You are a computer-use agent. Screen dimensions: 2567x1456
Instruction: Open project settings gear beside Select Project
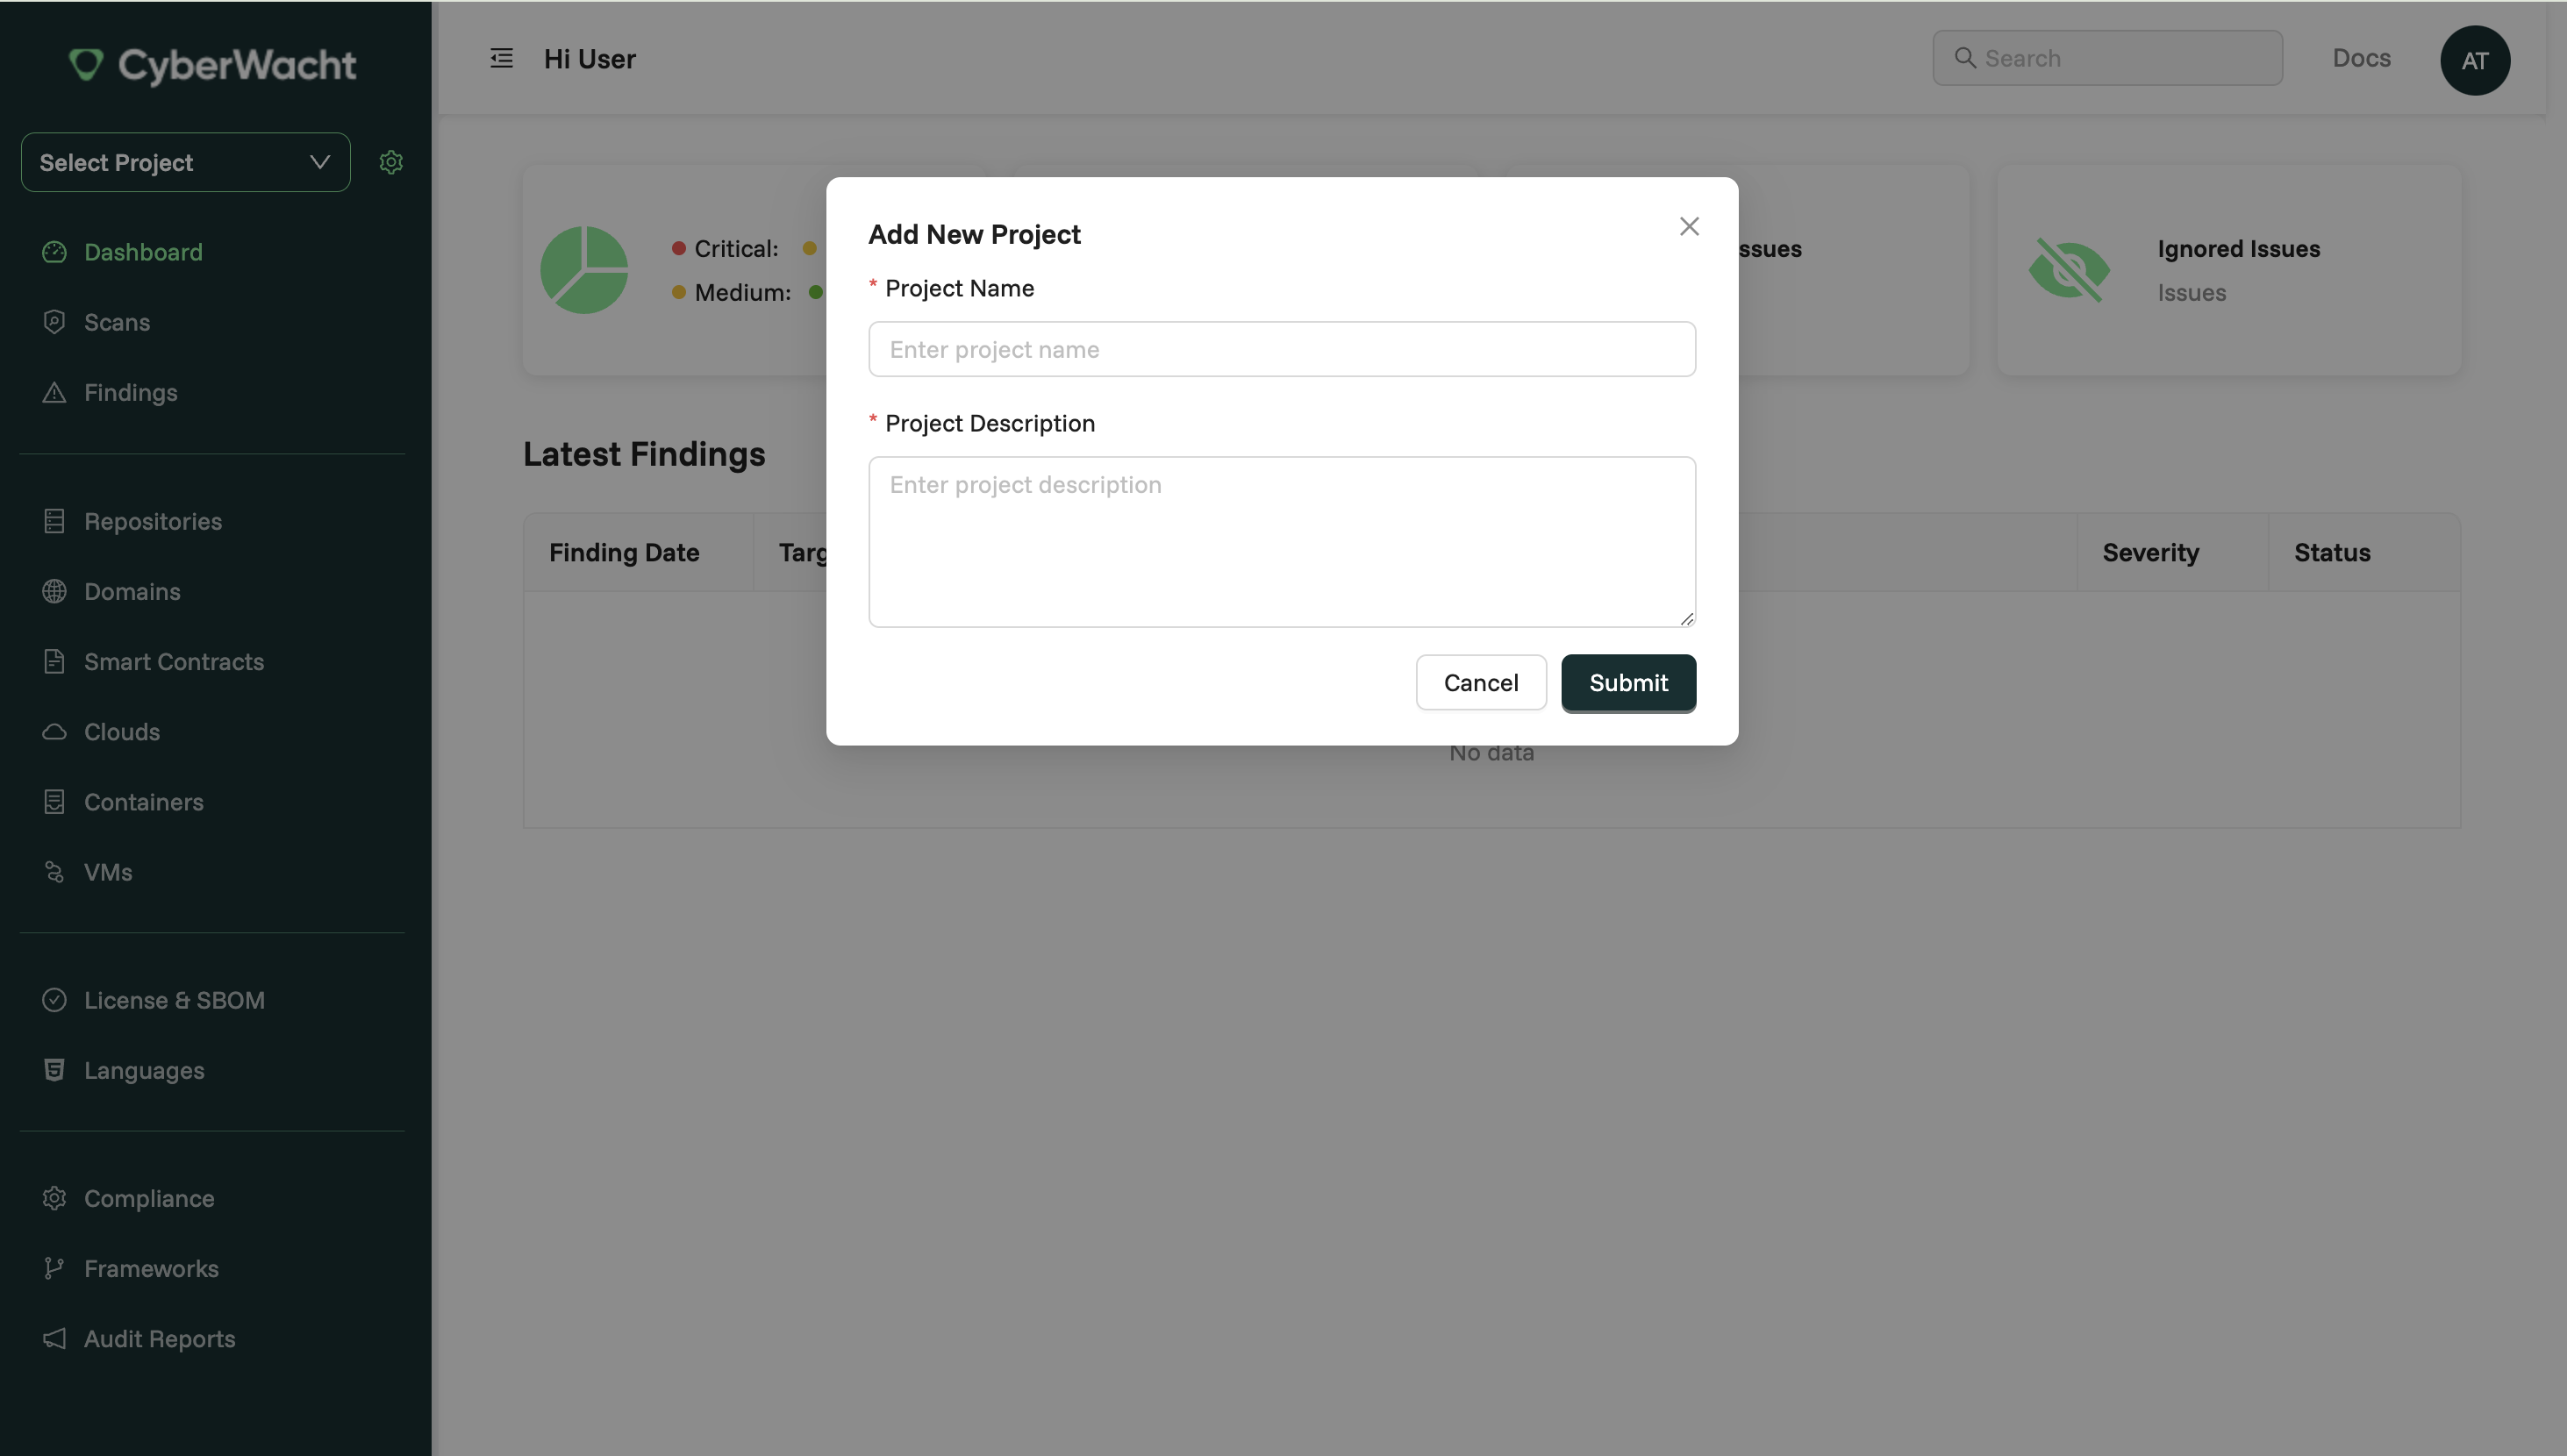391,162
